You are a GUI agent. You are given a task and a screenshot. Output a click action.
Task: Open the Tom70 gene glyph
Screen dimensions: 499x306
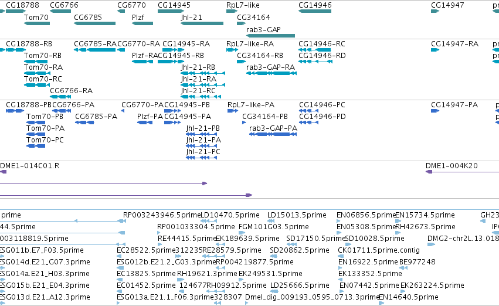click(37, 23)
